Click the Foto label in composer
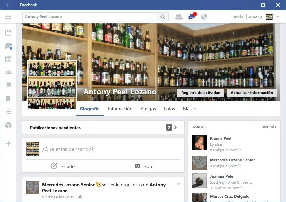The height and width of the screenshot is (202, 286). (149, 166)
